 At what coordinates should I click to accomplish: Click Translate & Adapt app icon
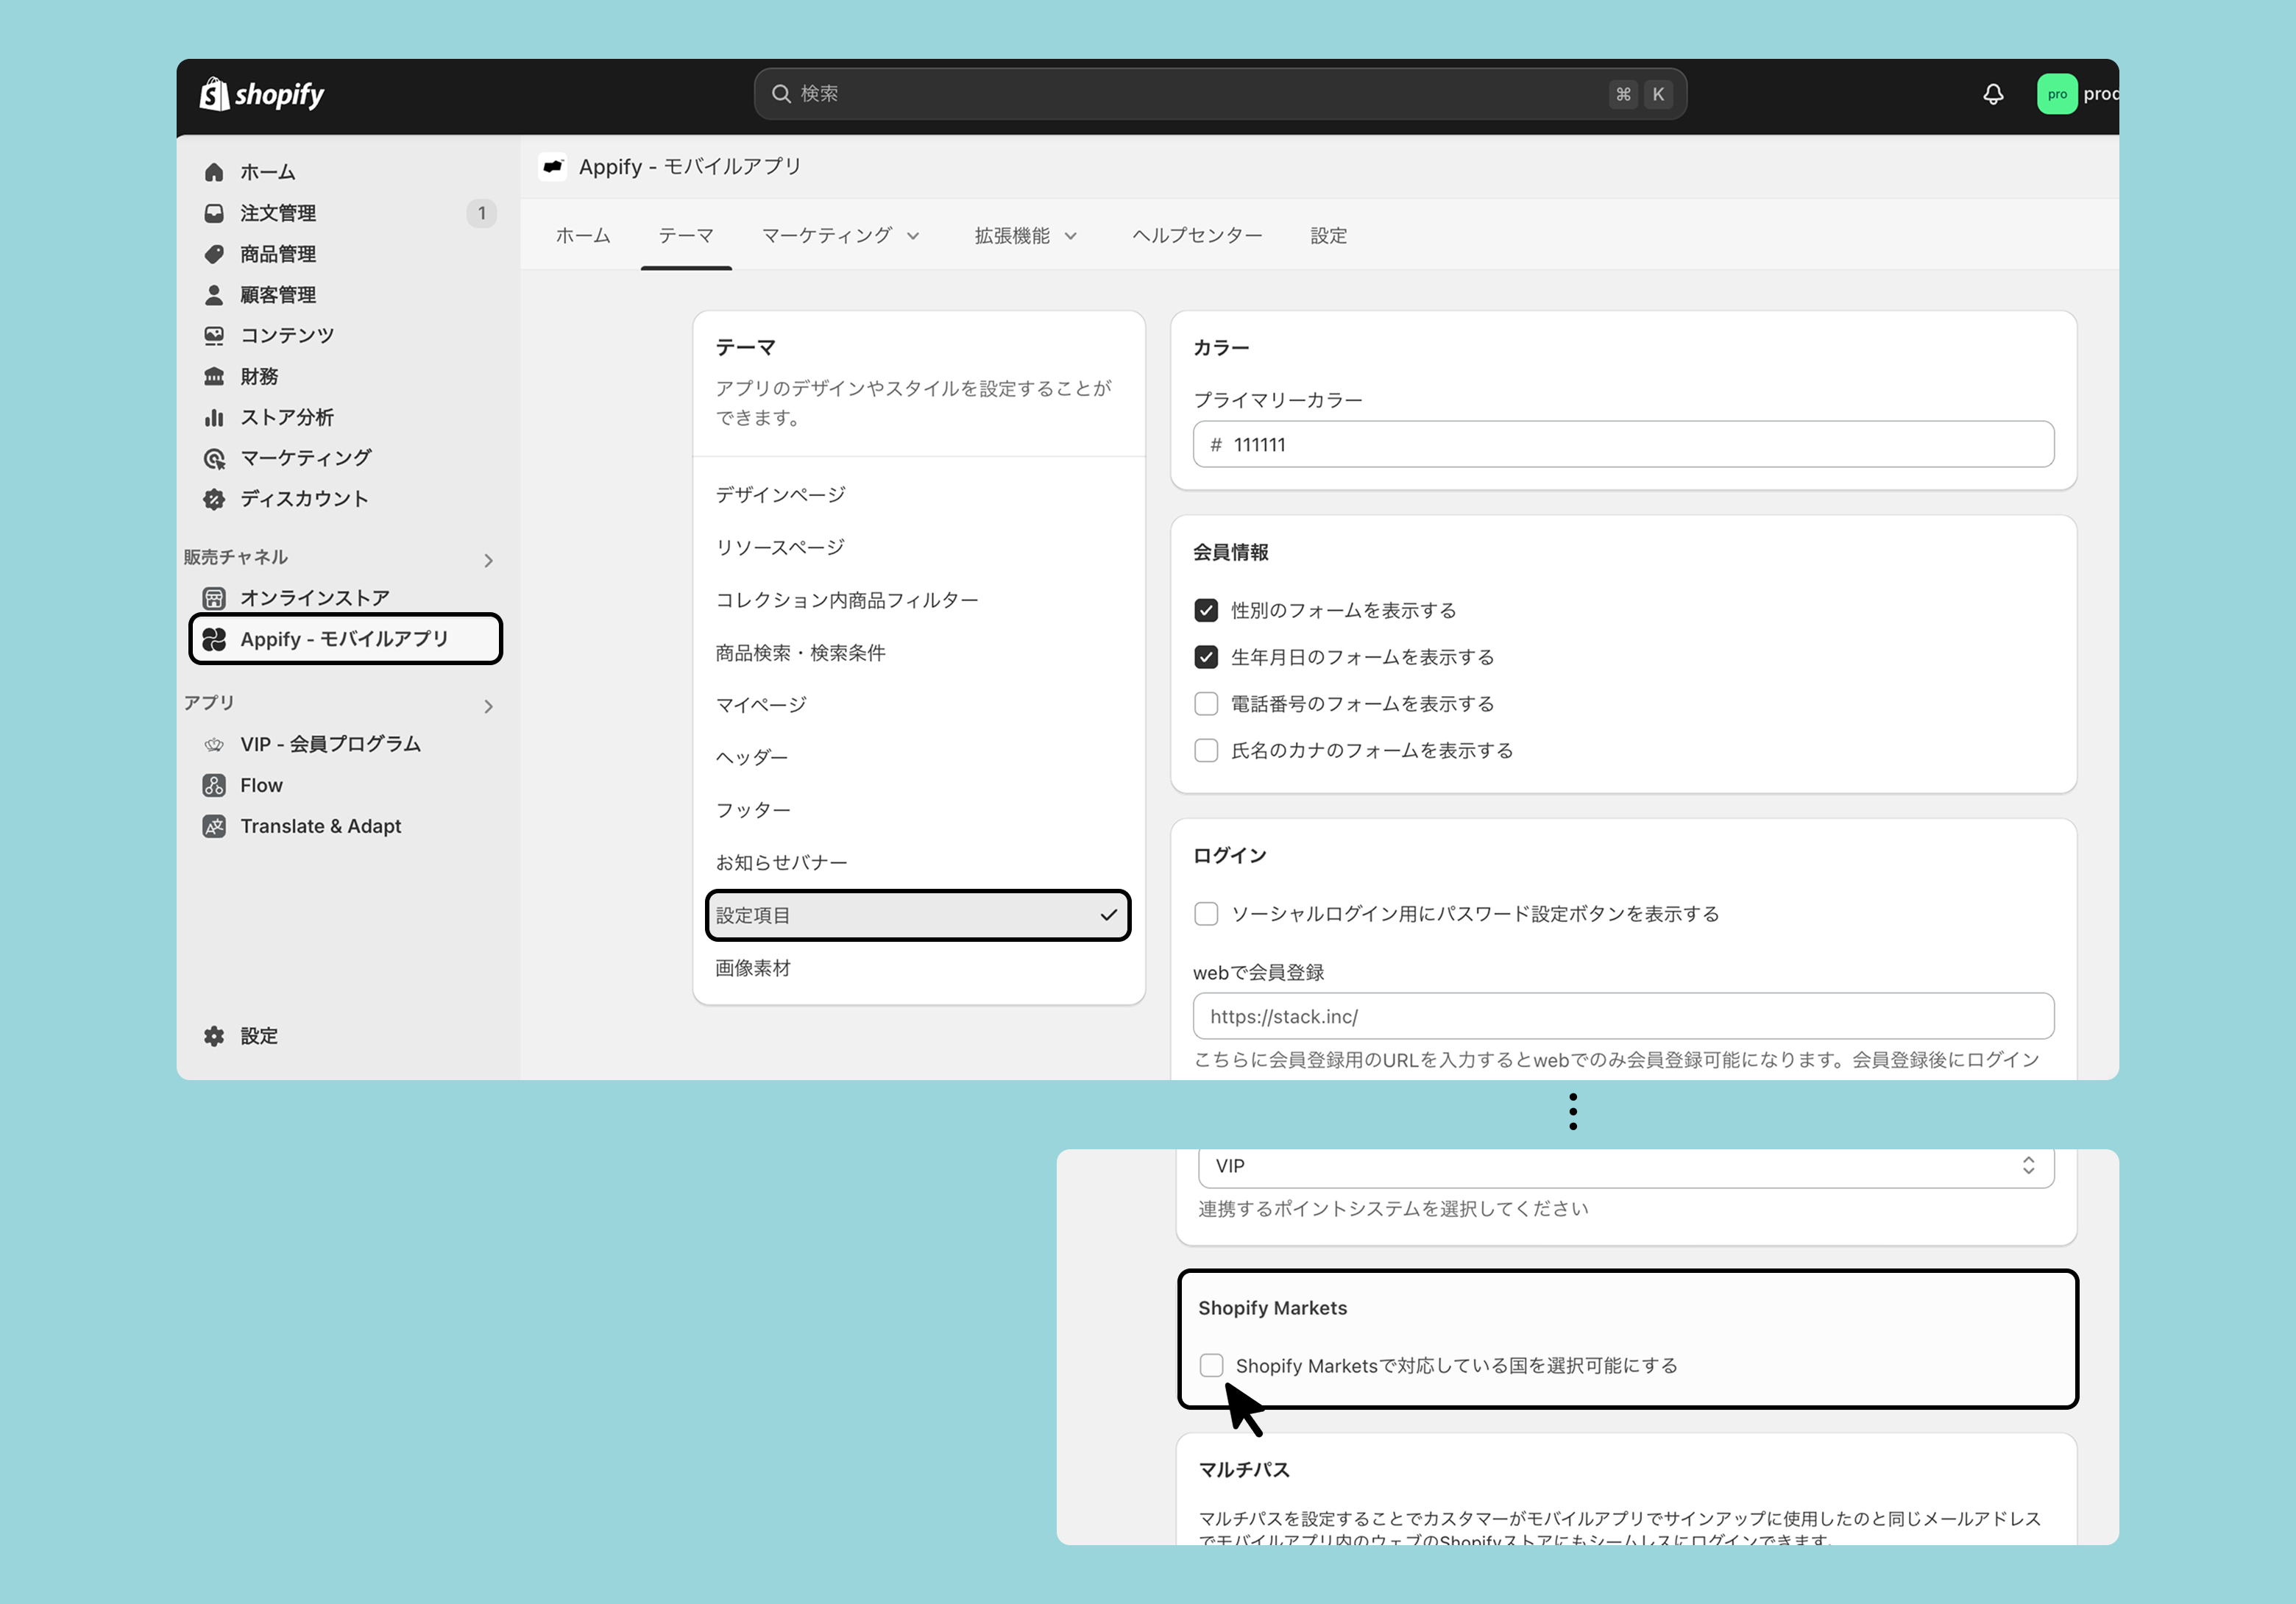tap(214, 826)
